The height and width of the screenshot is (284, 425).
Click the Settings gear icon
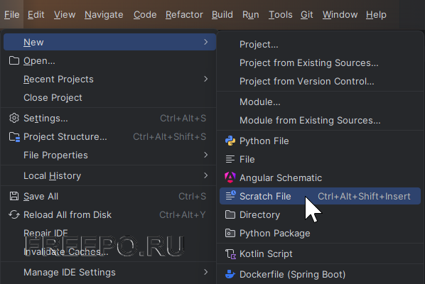click(14, 118)
